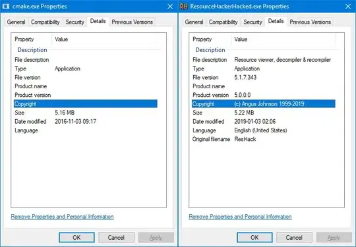Close the ResourceHackerHacked.exe Properties window
The image size is (356, 247).
348,7
